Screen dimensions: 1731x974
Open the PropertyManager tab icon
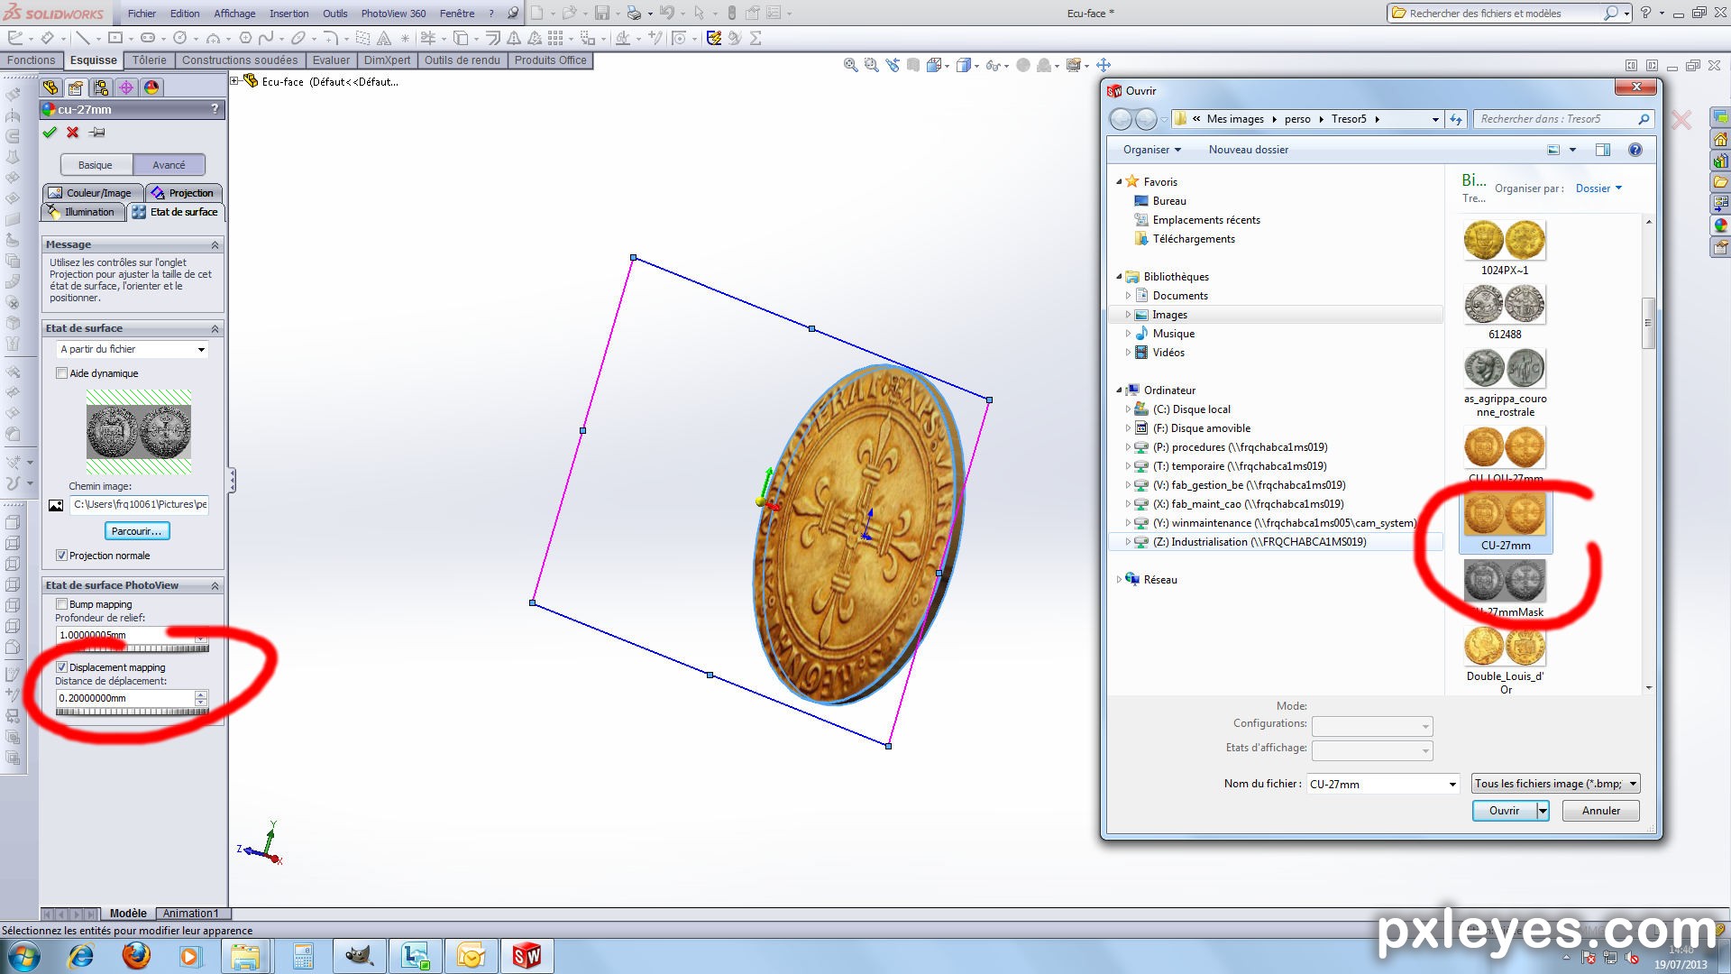click(76, 87)
